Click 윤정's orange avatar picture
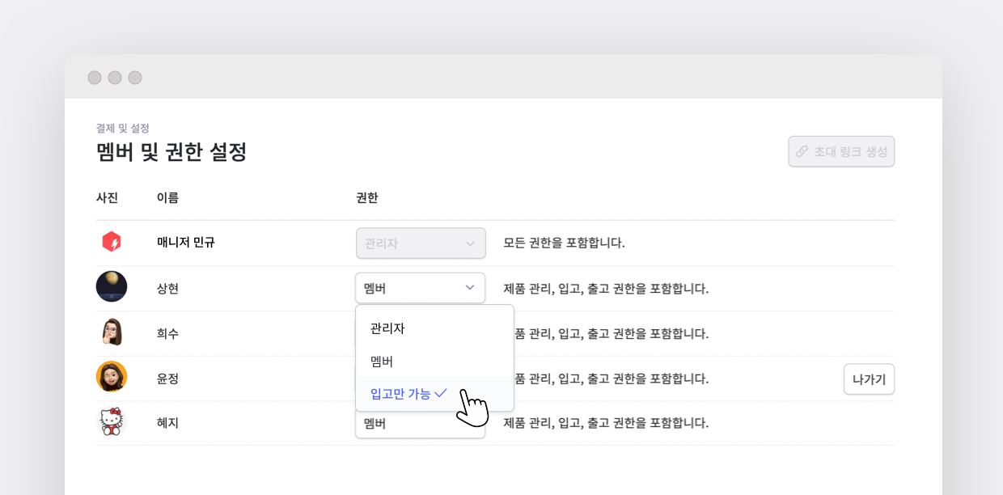This screenshot has width=1003, height=495. point(112,377)
